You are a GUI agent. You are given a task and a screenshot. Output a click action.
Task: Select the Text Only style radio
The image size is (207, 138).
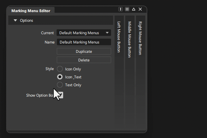click(x=60, y=85)
